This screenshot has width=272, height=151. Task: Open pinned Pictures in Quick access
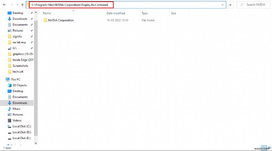click(18, 31)
